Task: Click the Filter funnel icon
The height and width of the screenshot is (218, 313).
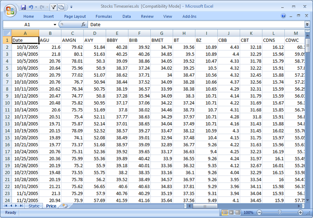Action: [53, 7]
